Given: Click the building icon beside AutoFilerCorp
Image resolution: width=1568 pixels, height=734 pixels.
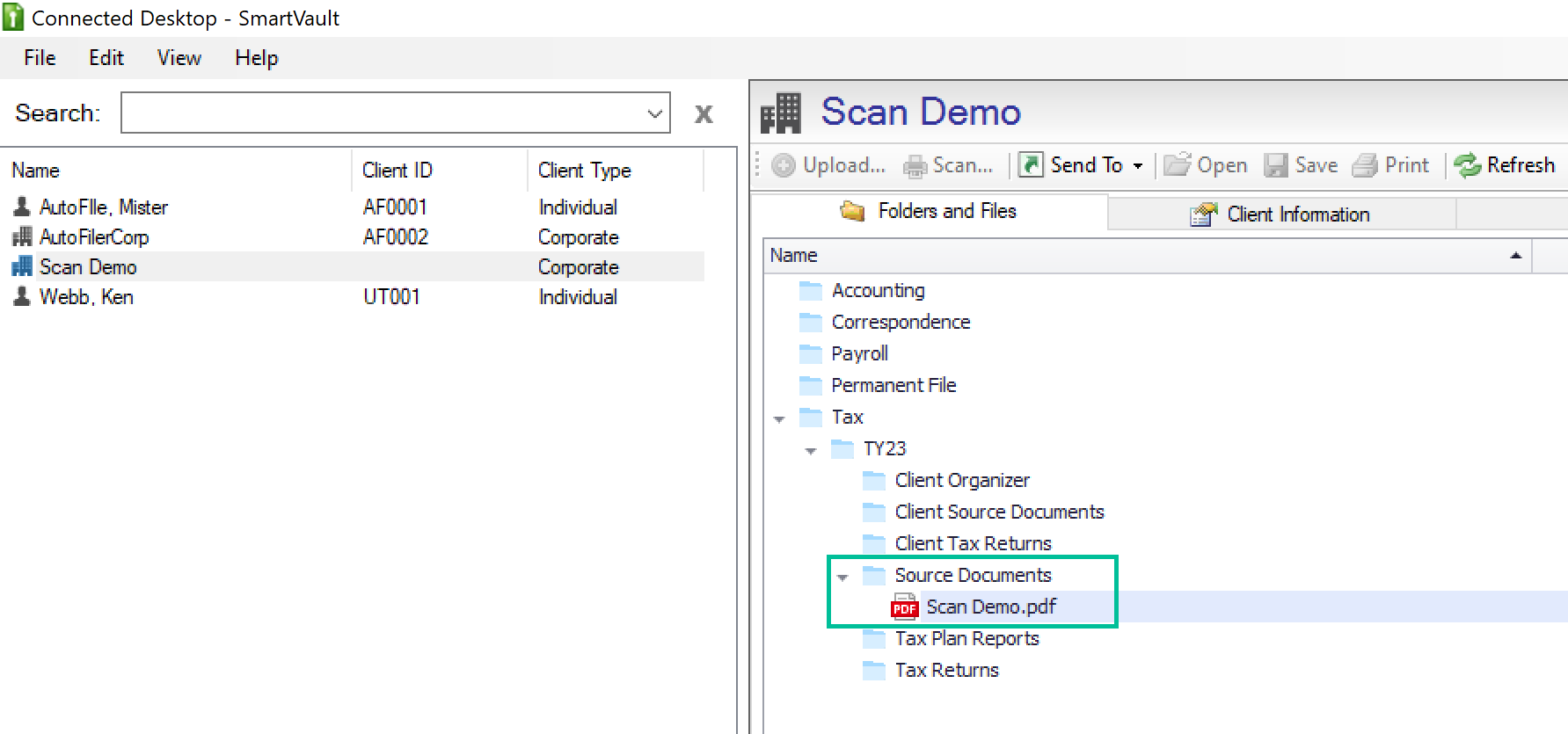Looking at the screenshot, I should click(22, 236).
